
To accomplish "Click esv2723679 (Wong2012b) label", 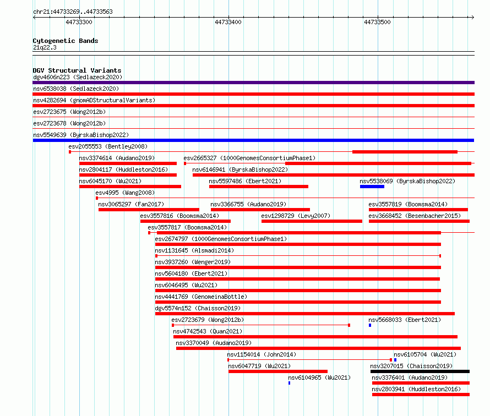I will (x=208, y=320).
